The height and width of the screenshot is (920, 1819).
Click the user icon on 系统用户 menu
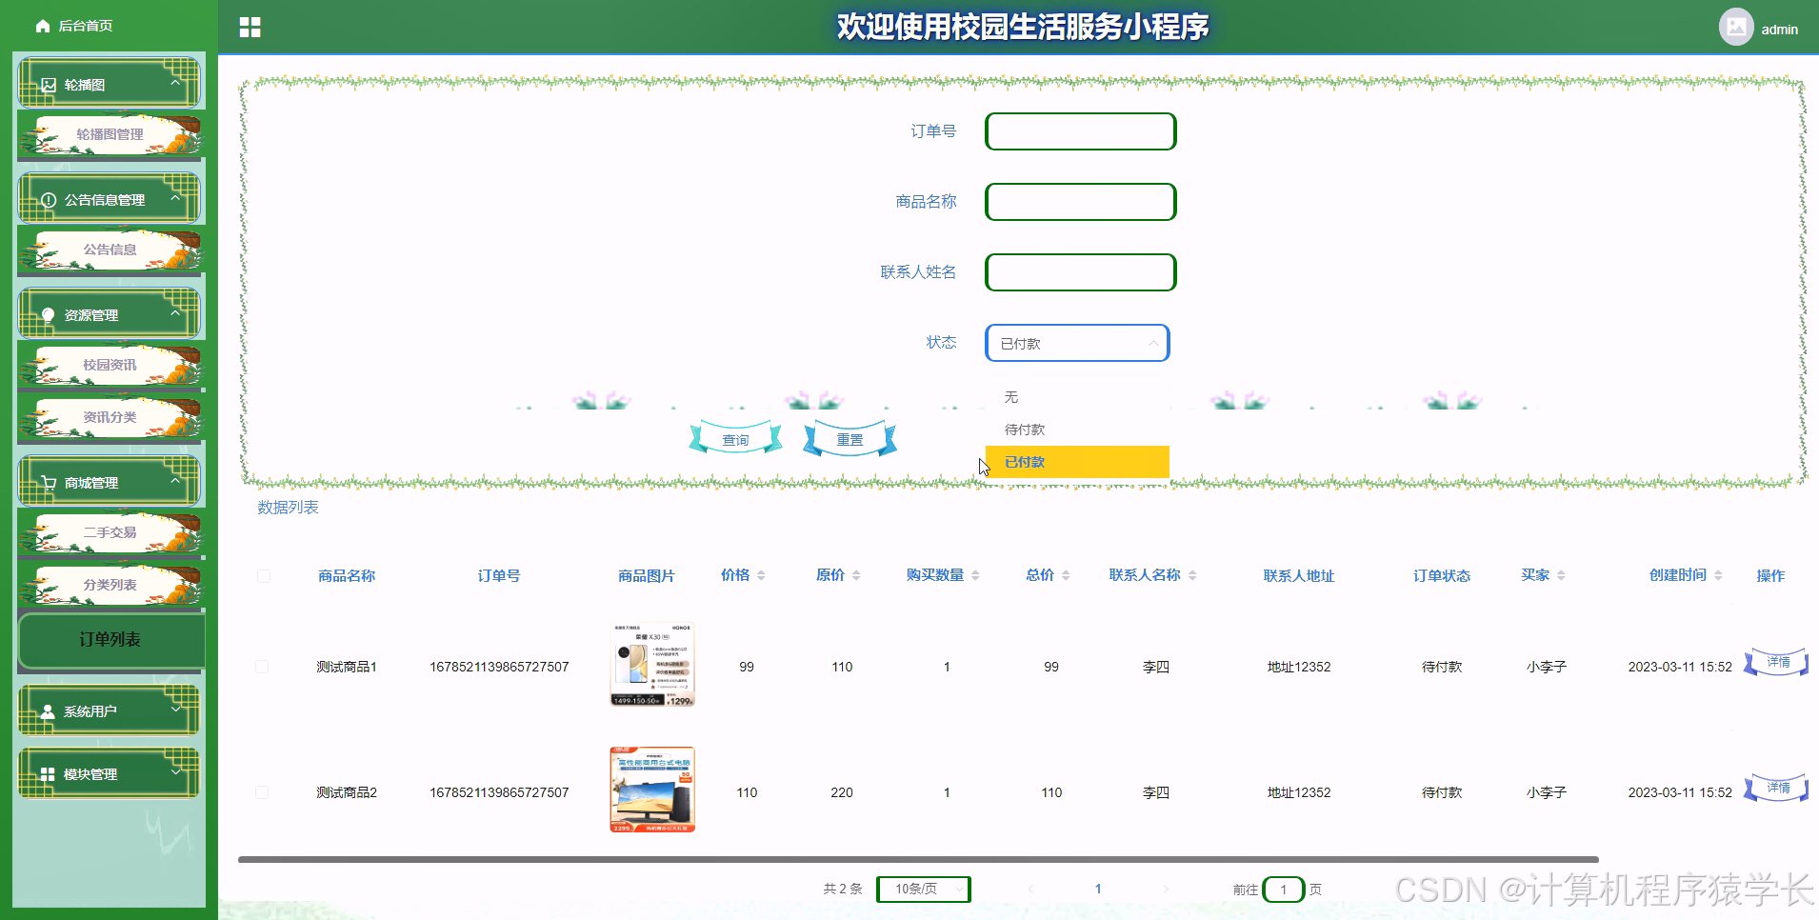click(x=48, y=711)
